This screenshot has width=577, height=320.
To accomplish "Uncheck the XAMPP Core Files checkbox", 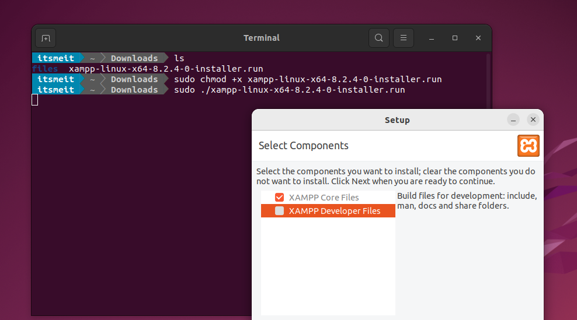I will pyautogui.click(x=280, y=198).
